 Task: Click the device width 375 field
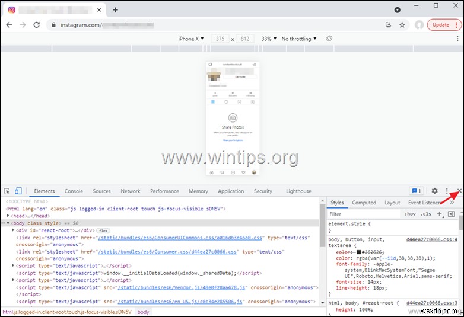click(x=220, y=39)
